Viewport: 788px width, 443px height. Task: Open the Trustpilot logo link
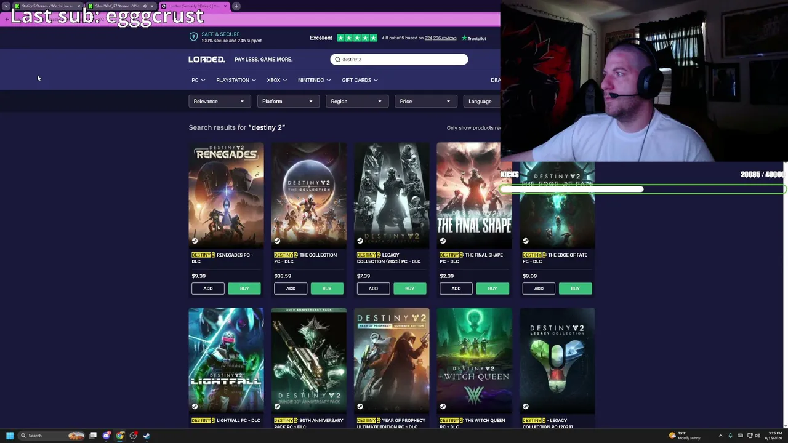pyautogui.click(x=474, y=38)
